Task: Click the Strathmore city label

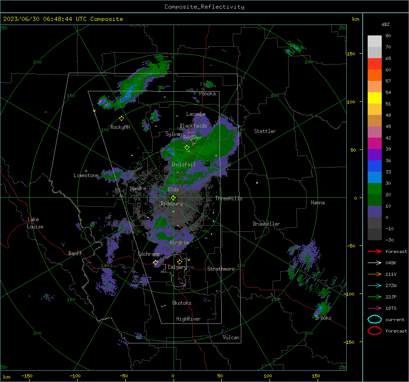Action: point(221,269)
